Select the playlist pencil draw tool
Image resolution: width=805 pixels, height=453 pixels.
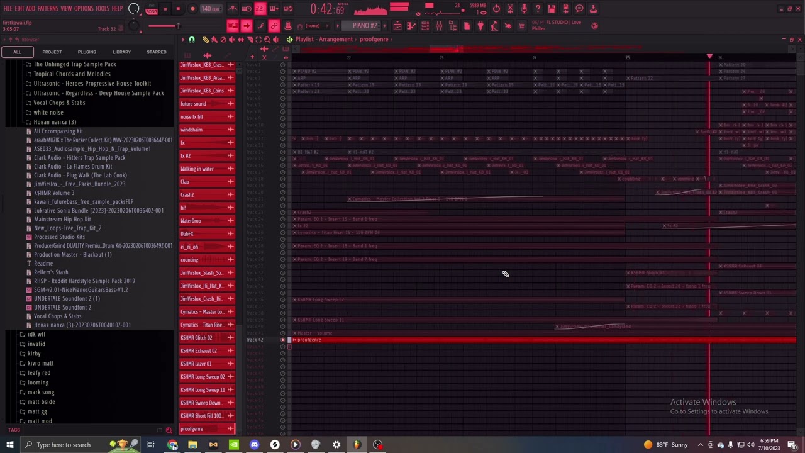[x=205, y=40]
